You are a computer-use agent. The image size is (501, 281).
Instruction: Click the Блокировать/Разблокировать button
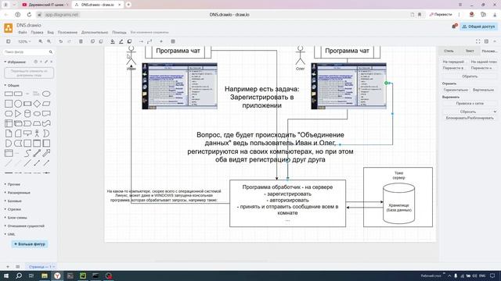(x=470, y=118)
